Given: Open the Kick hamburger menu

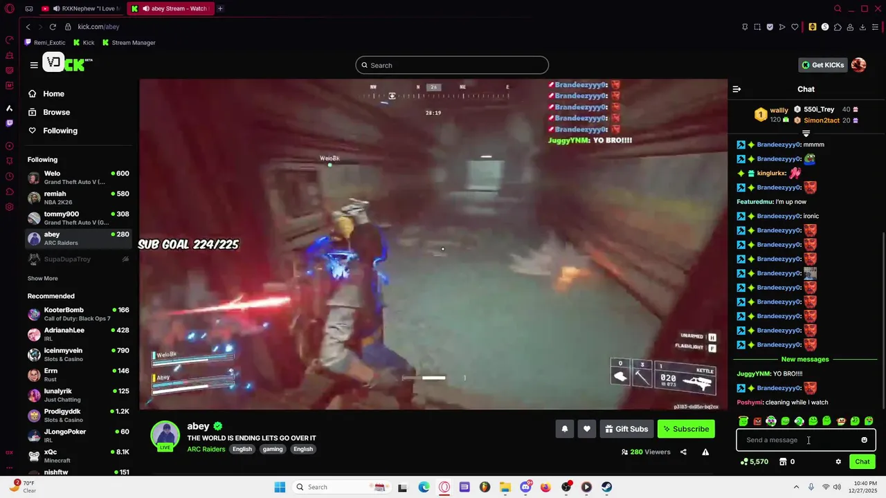Looking at the screenshot, I should click(34, 65).
